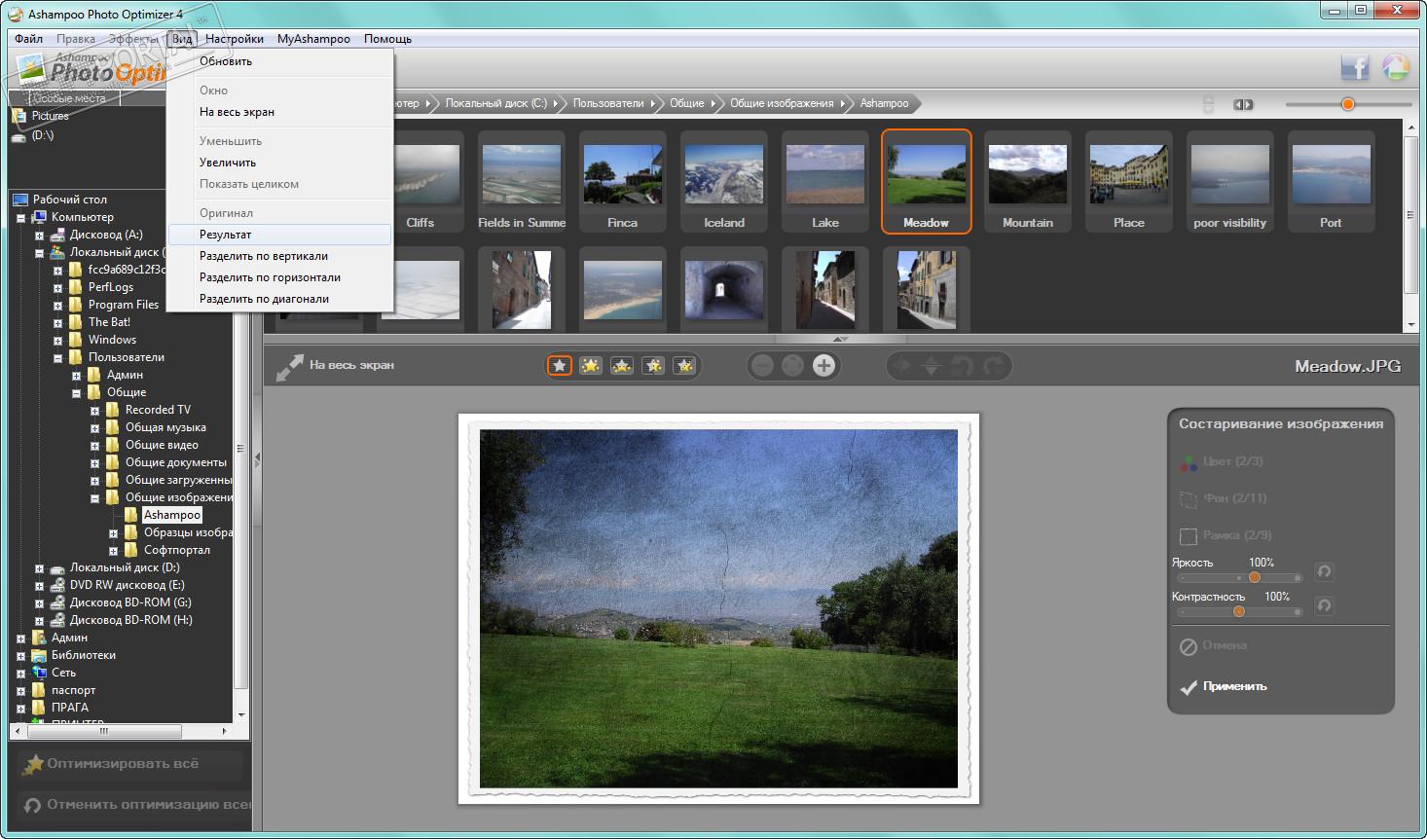The image size is (1427, 839).
Task: Select the second star effect preset
Action: tap(591, 366)
